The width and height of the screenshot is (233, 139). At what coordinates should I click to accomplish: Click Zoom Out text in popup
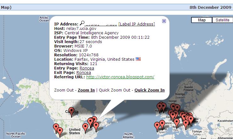64,90
